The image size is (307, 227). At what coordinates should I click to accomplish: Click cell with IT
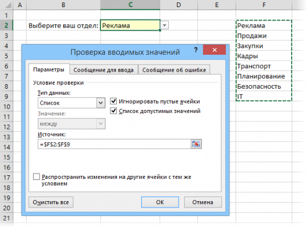click(x=264, y=96)
